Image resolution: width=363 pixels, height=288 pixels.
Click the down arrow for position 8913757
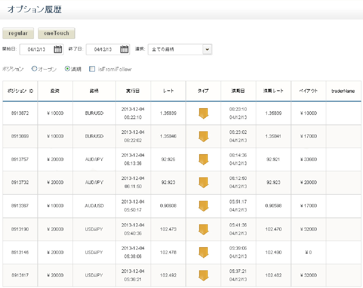click(204, 159)
